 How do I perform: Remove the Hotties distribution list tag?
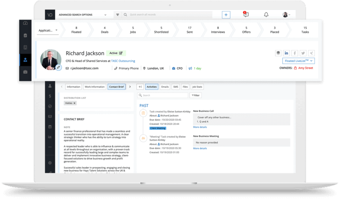click(x=75, y=103)
